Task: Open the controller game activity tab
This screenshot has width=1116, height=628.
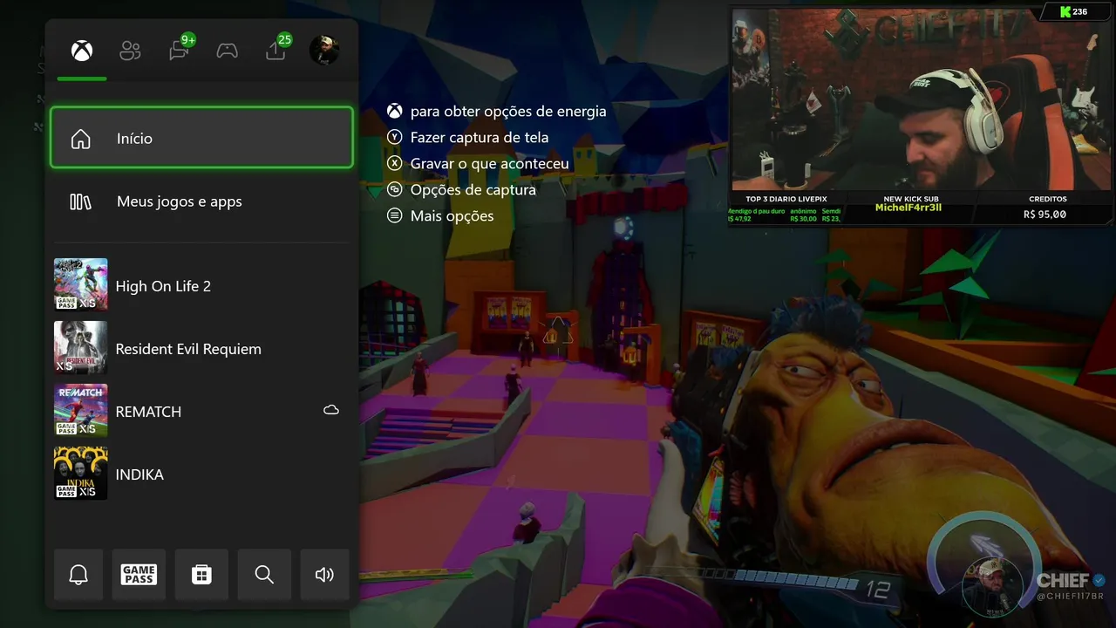Action: [x=227, y=51]
